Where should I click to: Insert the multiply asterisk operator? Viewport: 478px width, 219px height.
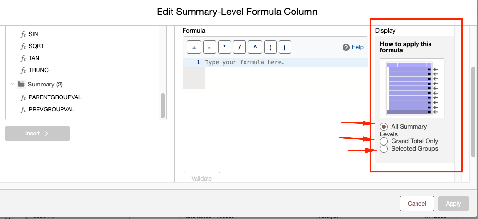[224, 47]
